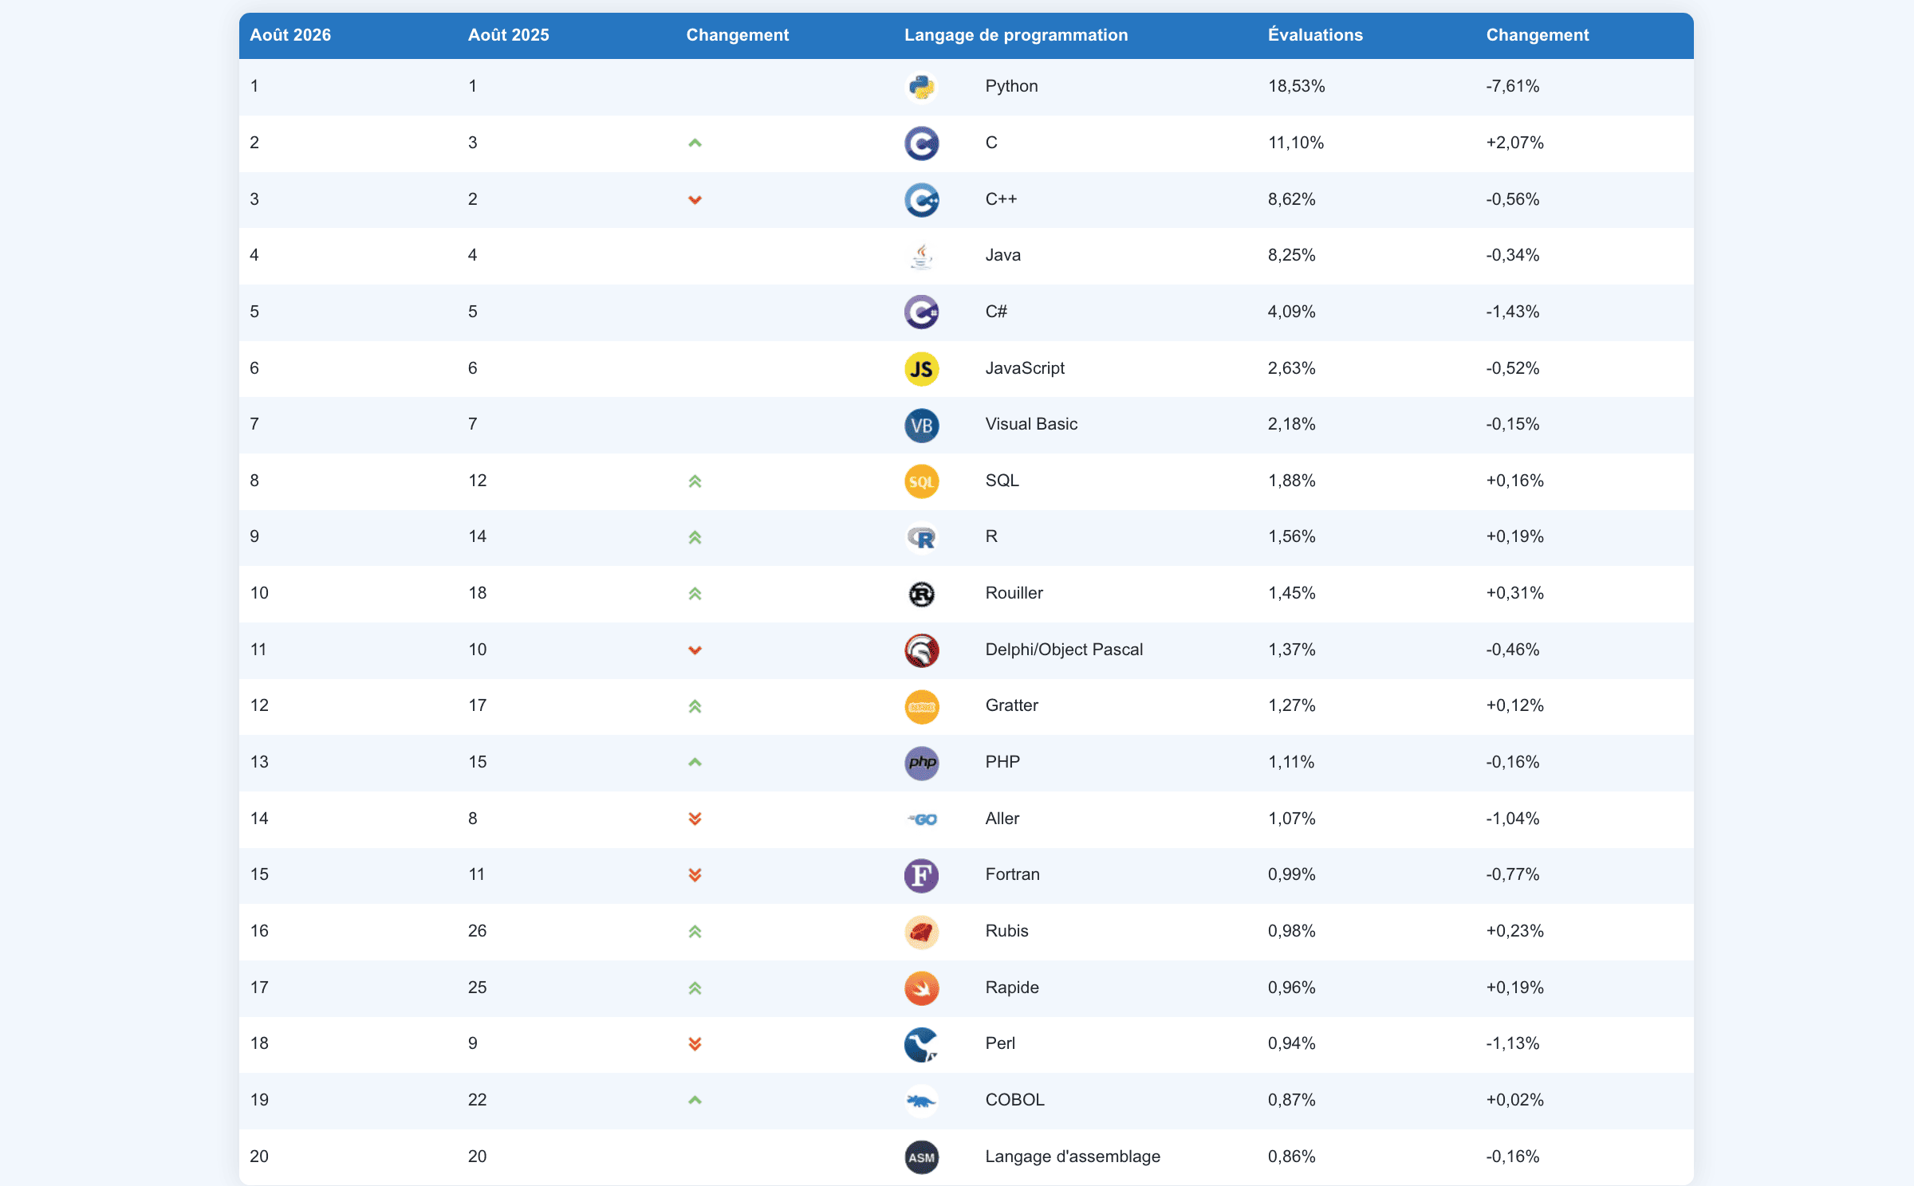Click the Python rating 18,53% cell
The image size is (1914, 1186).
[x=1297, y=86]
